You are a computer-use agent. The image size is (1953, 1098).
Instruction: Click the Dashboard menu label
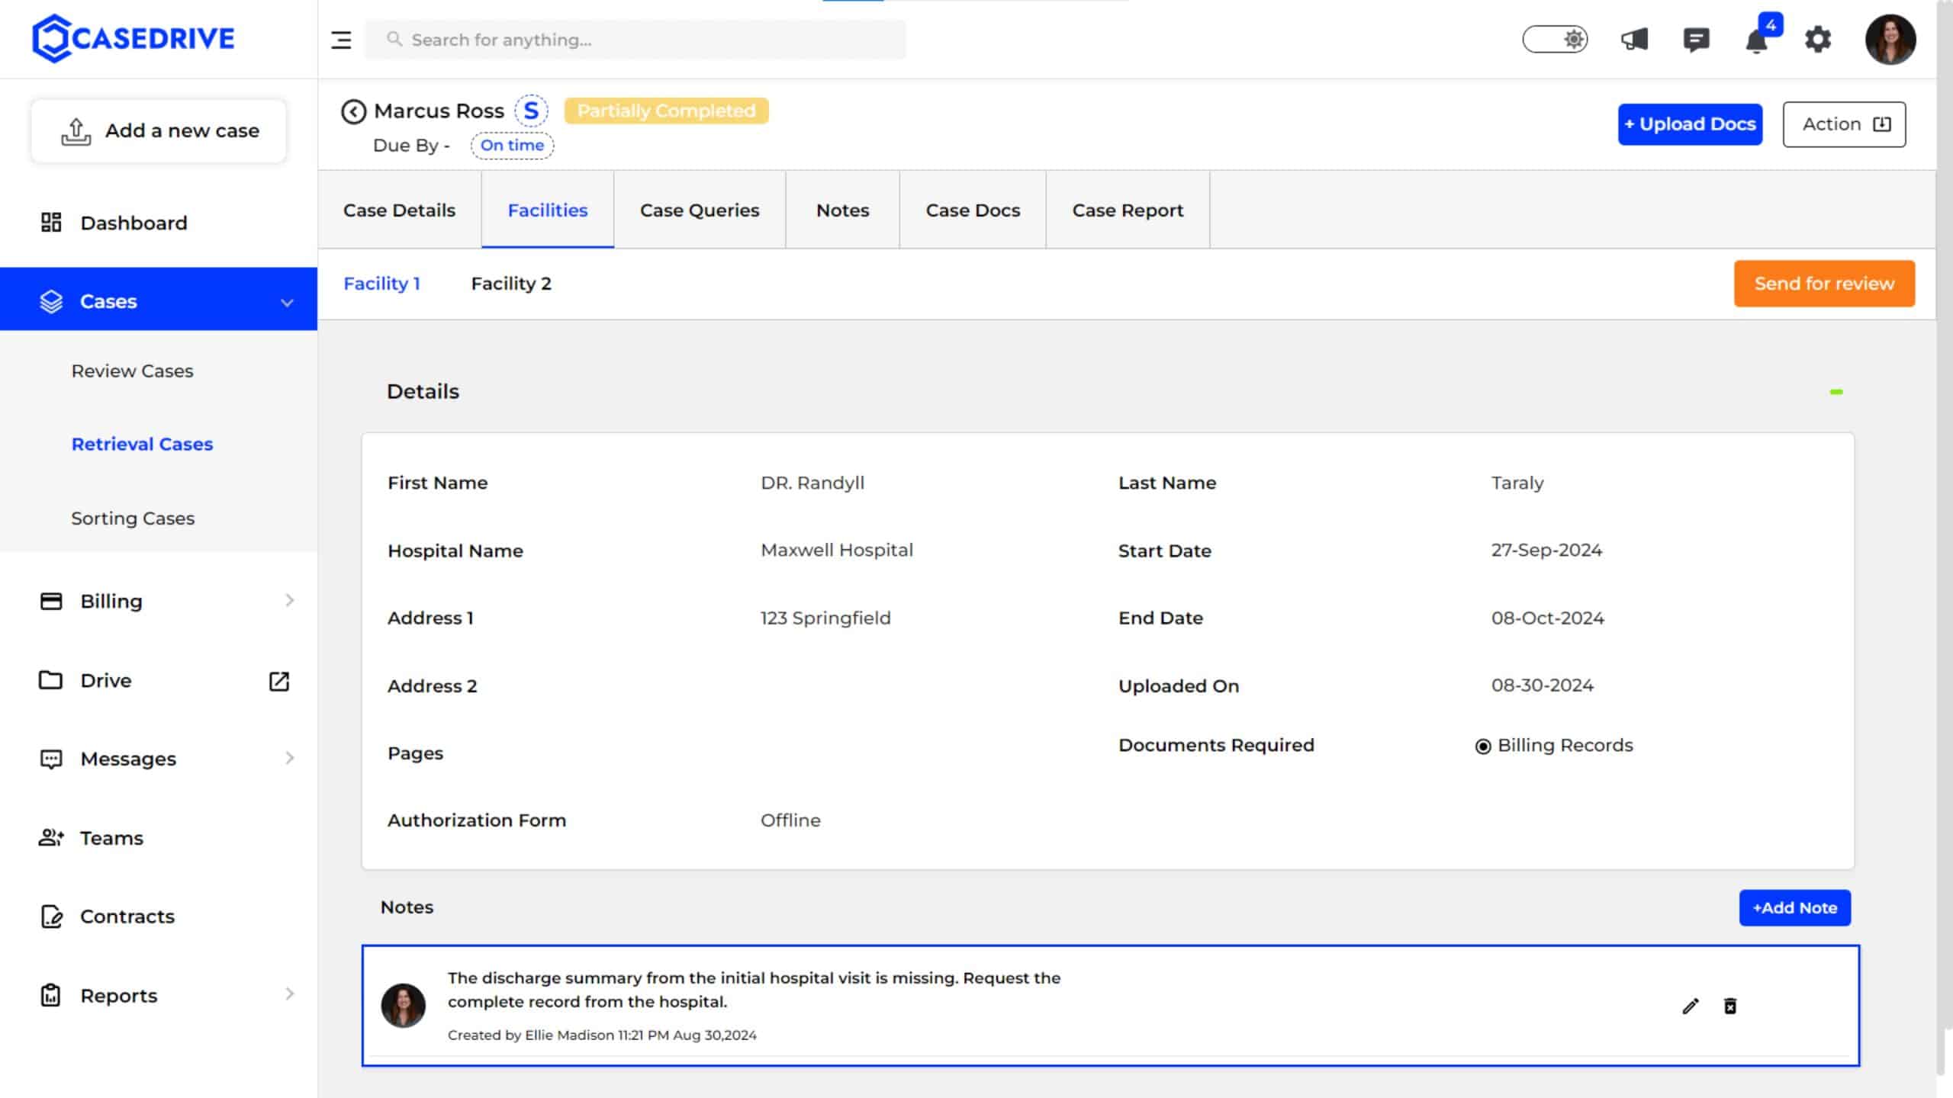(134, 223)
